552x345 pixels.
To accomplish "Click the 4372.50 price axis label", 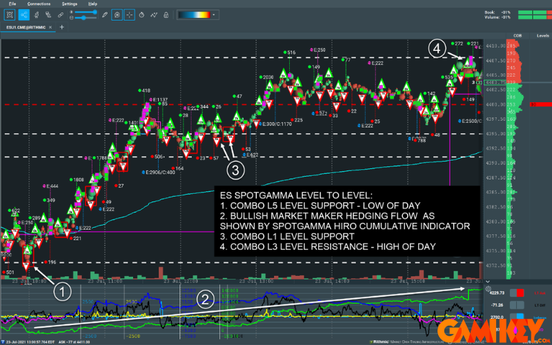I will pos(495,266).
